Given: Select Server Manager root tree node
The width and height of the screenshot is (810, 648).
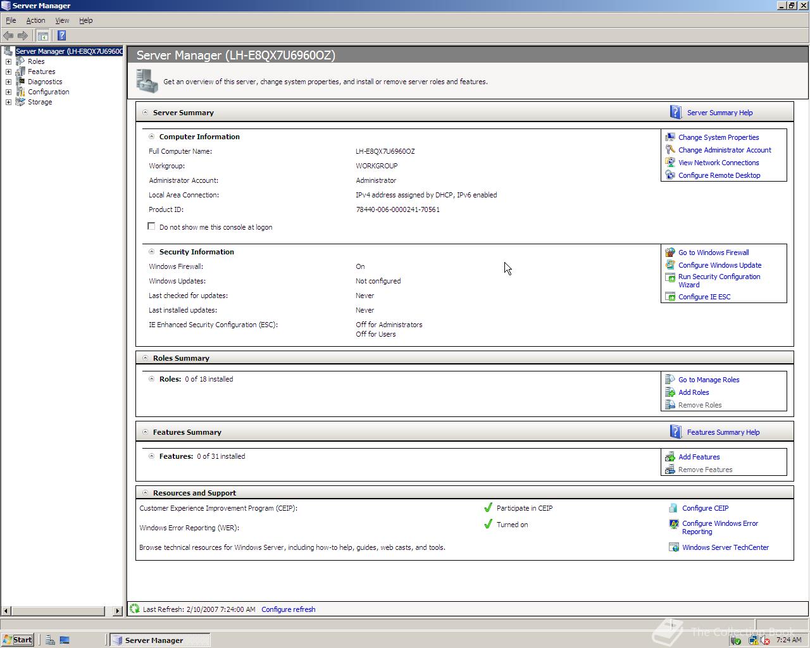Looking at the screenshot, I should [68, 51].
